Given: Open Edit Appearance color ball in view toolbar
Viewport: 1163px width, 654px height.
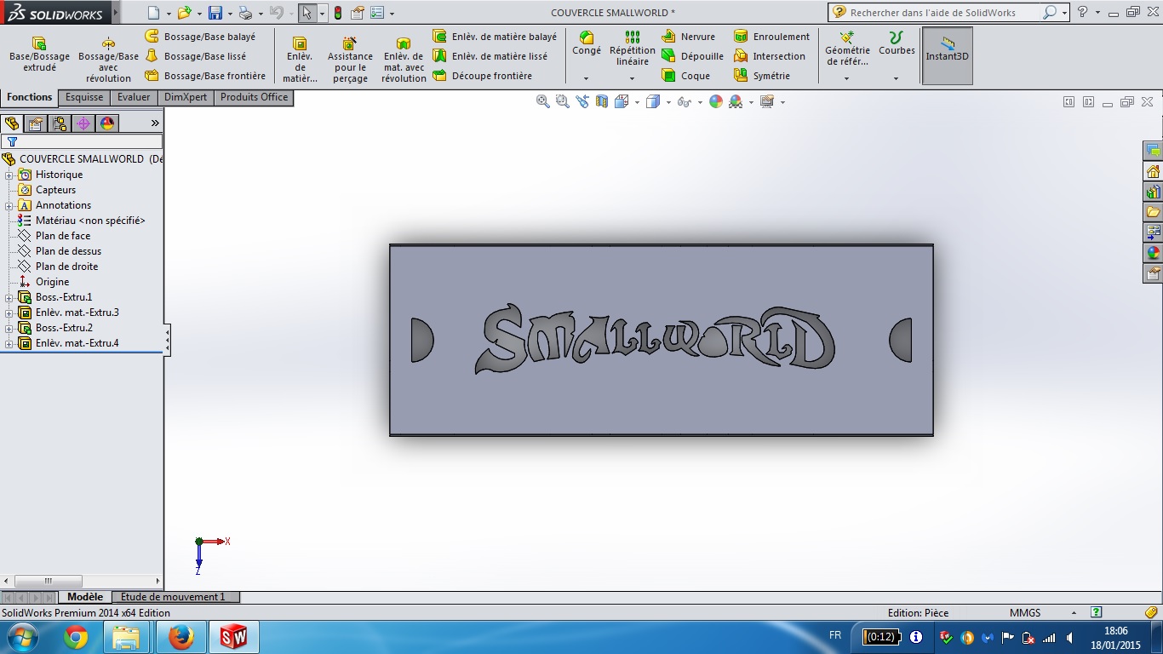Looking at the screenshot, I should pyautogui.click(x=716, y=101).
